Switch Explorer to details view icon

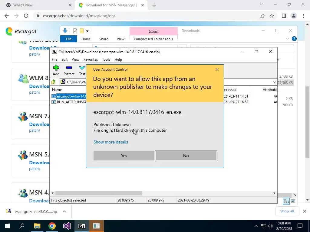click(286, 201)
